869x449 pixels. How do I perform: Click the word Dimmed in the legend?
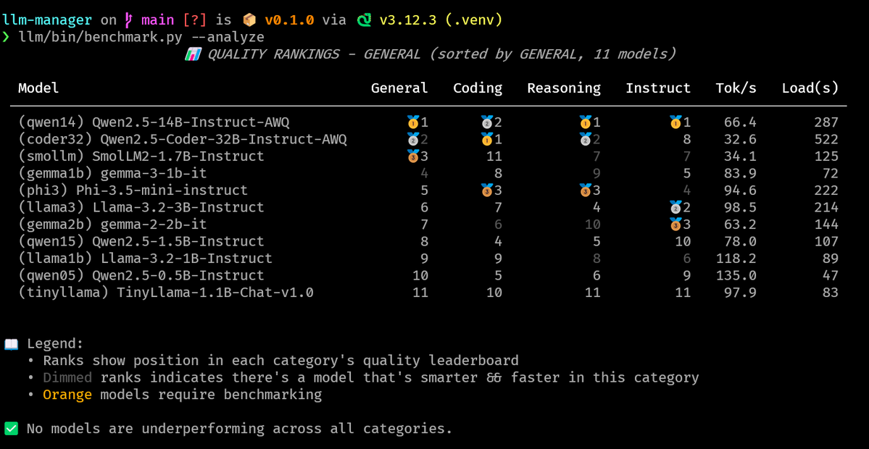point(67,378)
